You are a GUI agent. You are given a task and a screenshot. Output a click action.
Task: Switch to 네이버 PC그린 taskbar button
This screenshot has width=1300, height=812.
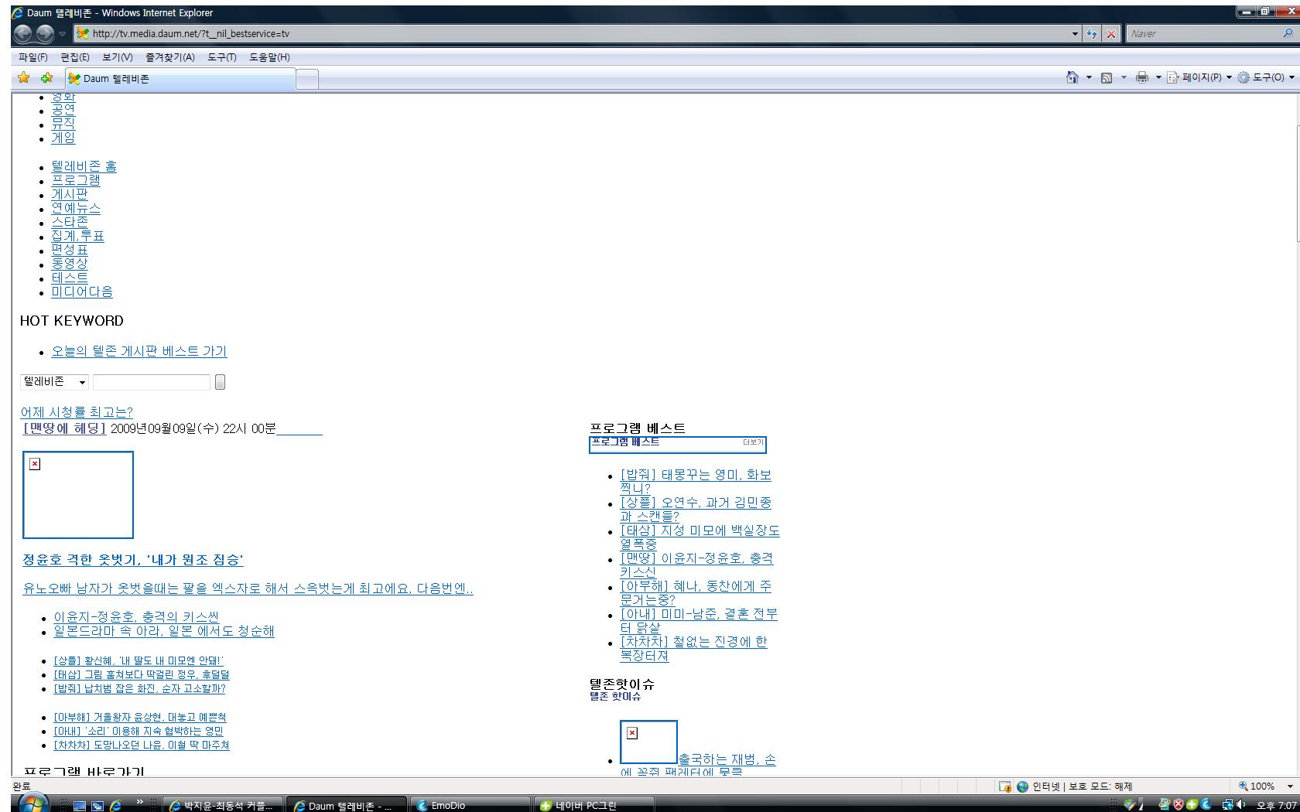point(595,805)
